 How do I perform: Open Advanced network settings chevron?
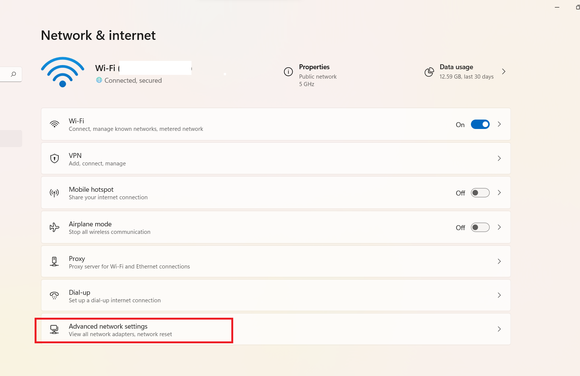pyautogui.click(x=499, y=329)
